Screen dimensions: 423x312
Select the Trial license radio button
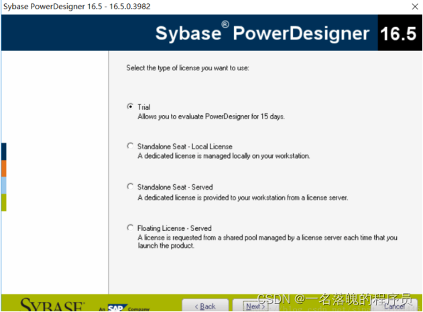(x=130, y=106)
